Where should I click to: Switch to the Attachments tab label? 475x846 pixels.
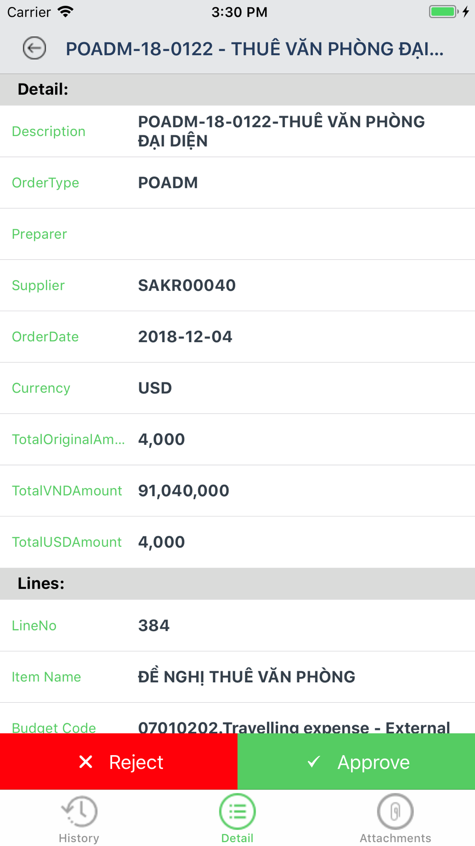(395, 838)
